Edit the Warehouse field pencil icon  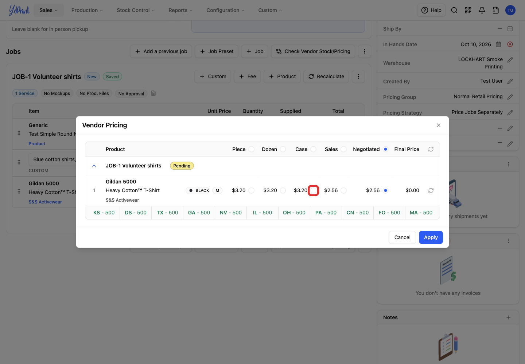click(x=510, y=60)
